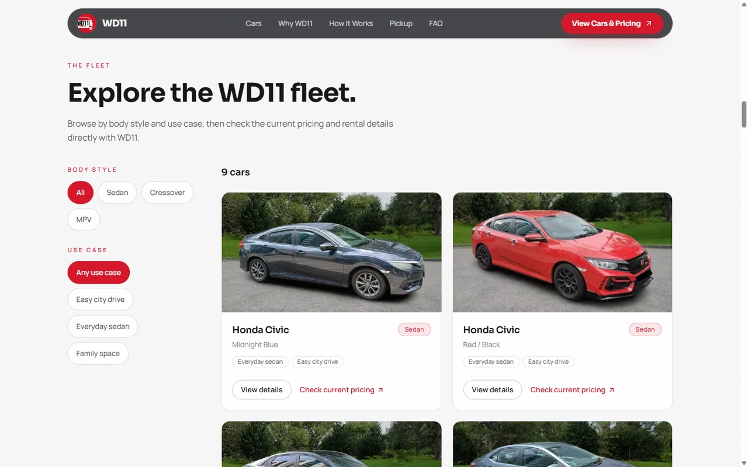Click Easy city drive tag on Midnight Blue card
This screenshot has width=748, height=467.
[317, 362]
